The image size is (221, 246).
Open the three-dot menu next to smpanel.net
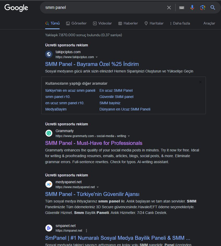(86, 231)
